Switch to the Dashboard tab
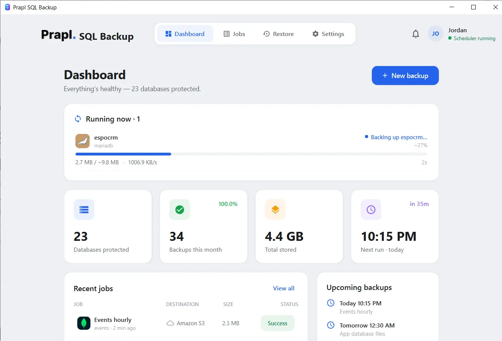The height and width of the screenshot is (341, 502). (185, 34)
